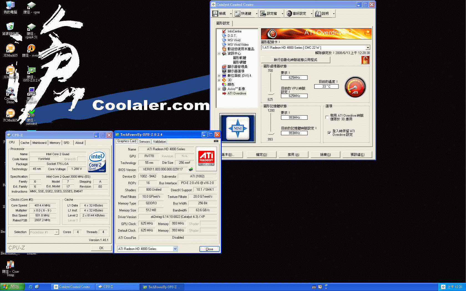Click the InfoCentre tree icon item

point(232,31)
